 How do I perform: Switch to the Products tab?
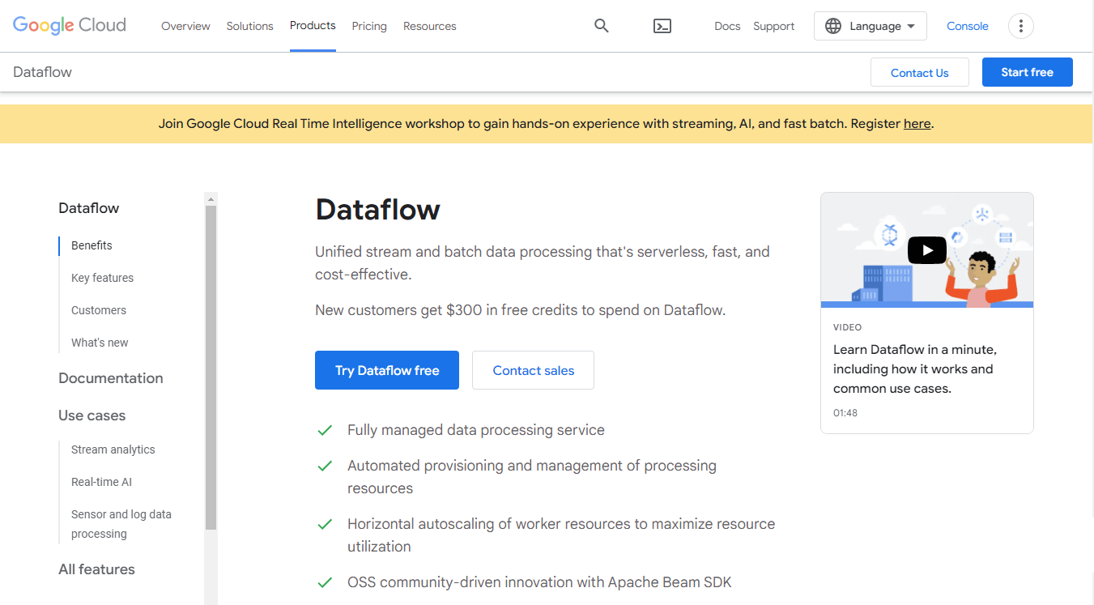click(x=313, y=25)
